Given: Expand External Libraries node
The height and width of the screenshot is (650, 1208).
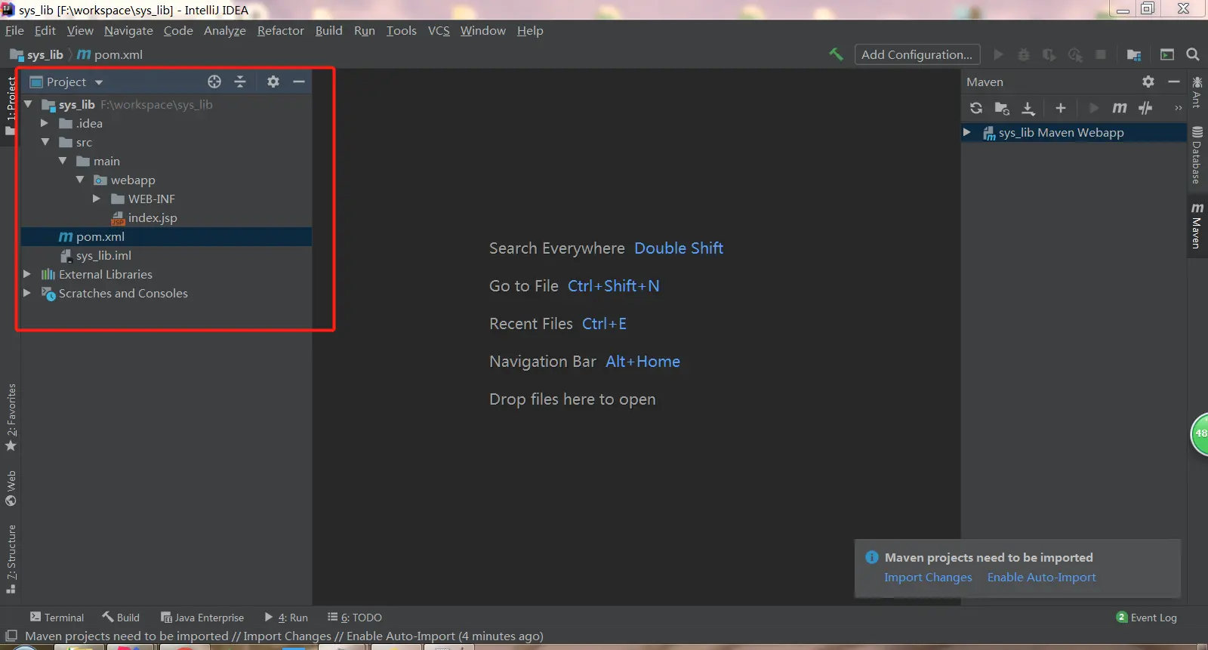Looking at the screenshot, I should [27, 274].
